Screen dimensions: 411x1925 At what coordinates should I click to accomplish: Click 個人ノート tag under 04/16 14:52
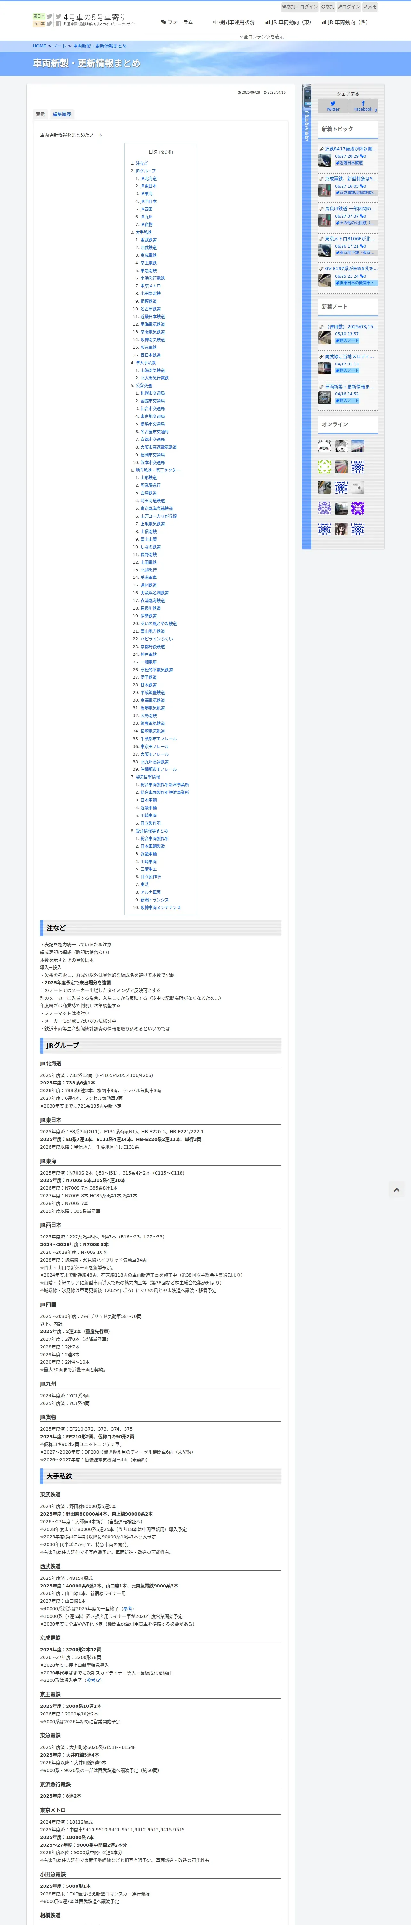pyautogui.click(x=347, y=400)
